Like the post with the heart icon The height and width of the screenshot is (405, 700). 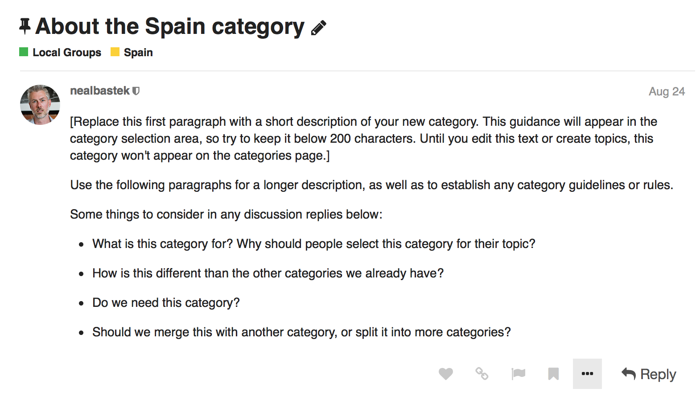coord(445,374)
